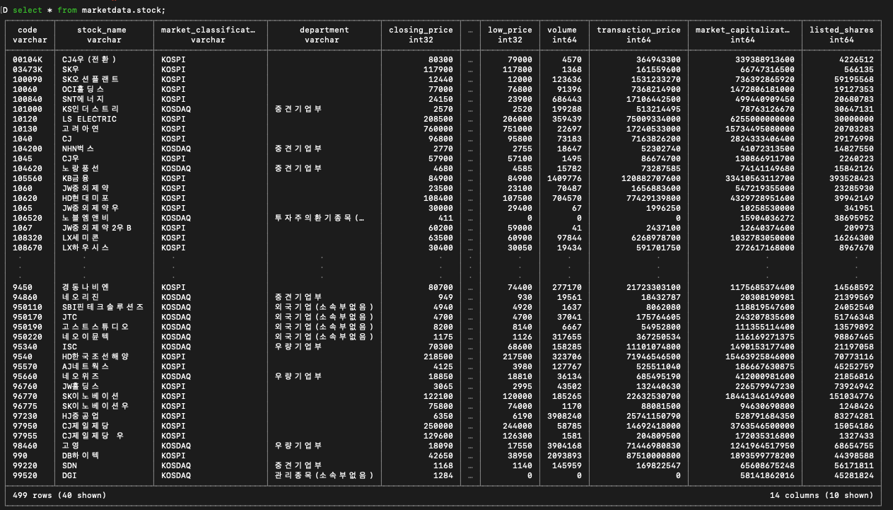Image resolution: width=893 pixels, height=510 pixels.
Task: Click transaction price '87510000800'
Action: pos(653,456)
